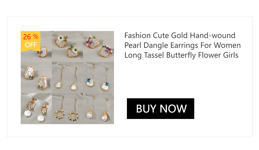The width and height of the screenshot is (259, 150).
Task: Click the white product card empty area
Action: coord(182,78)
